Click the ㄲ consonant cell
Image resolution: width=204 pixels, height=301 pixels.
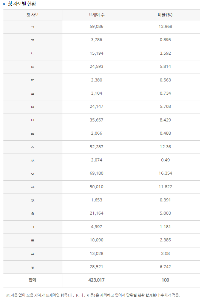[32, 40]
